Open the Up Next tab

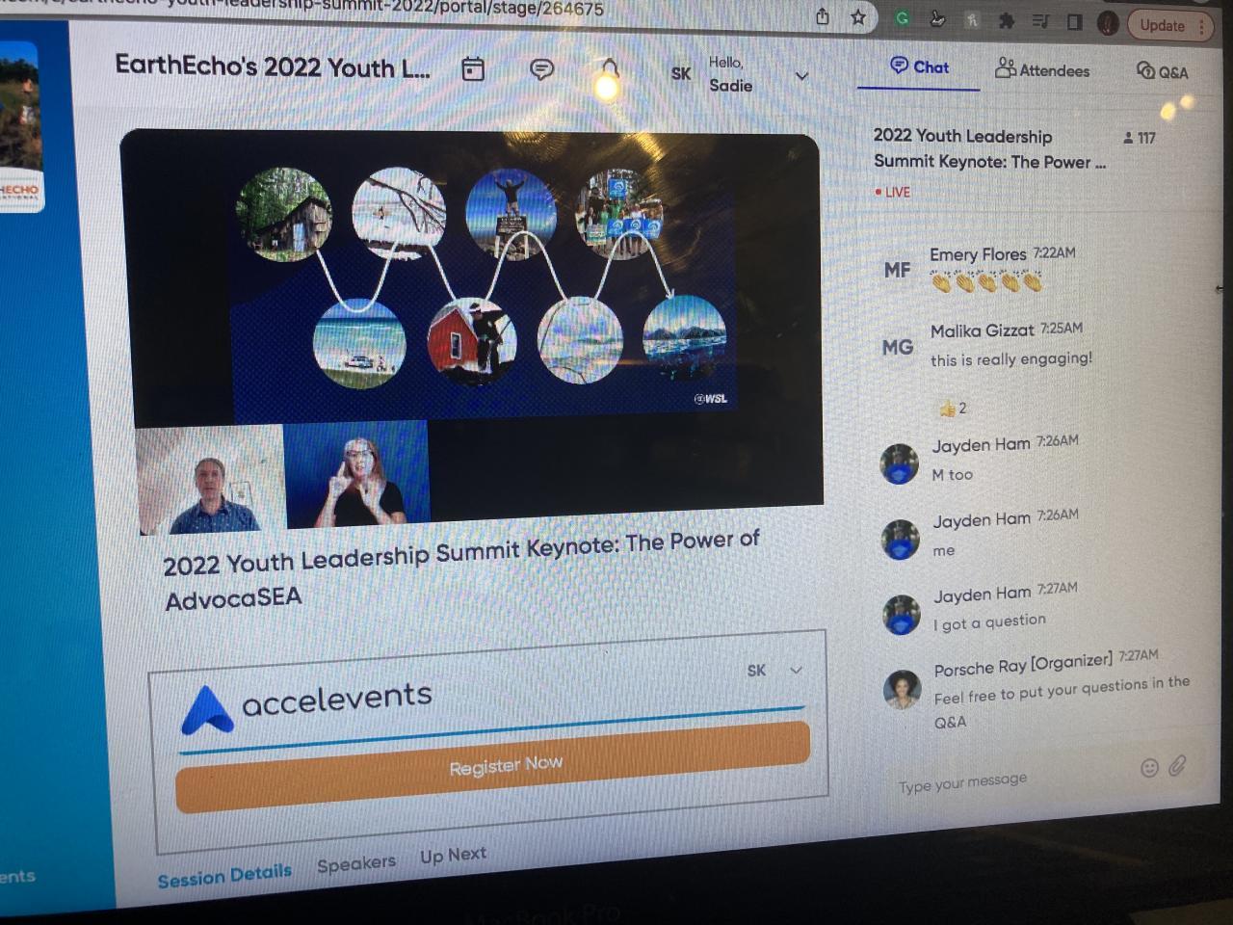pyautogui.click(x=453, y=856)
